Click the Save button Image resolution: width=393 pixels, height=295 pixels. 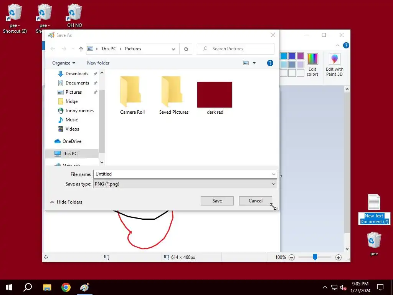pyautogui.click(x=217, y=201)
